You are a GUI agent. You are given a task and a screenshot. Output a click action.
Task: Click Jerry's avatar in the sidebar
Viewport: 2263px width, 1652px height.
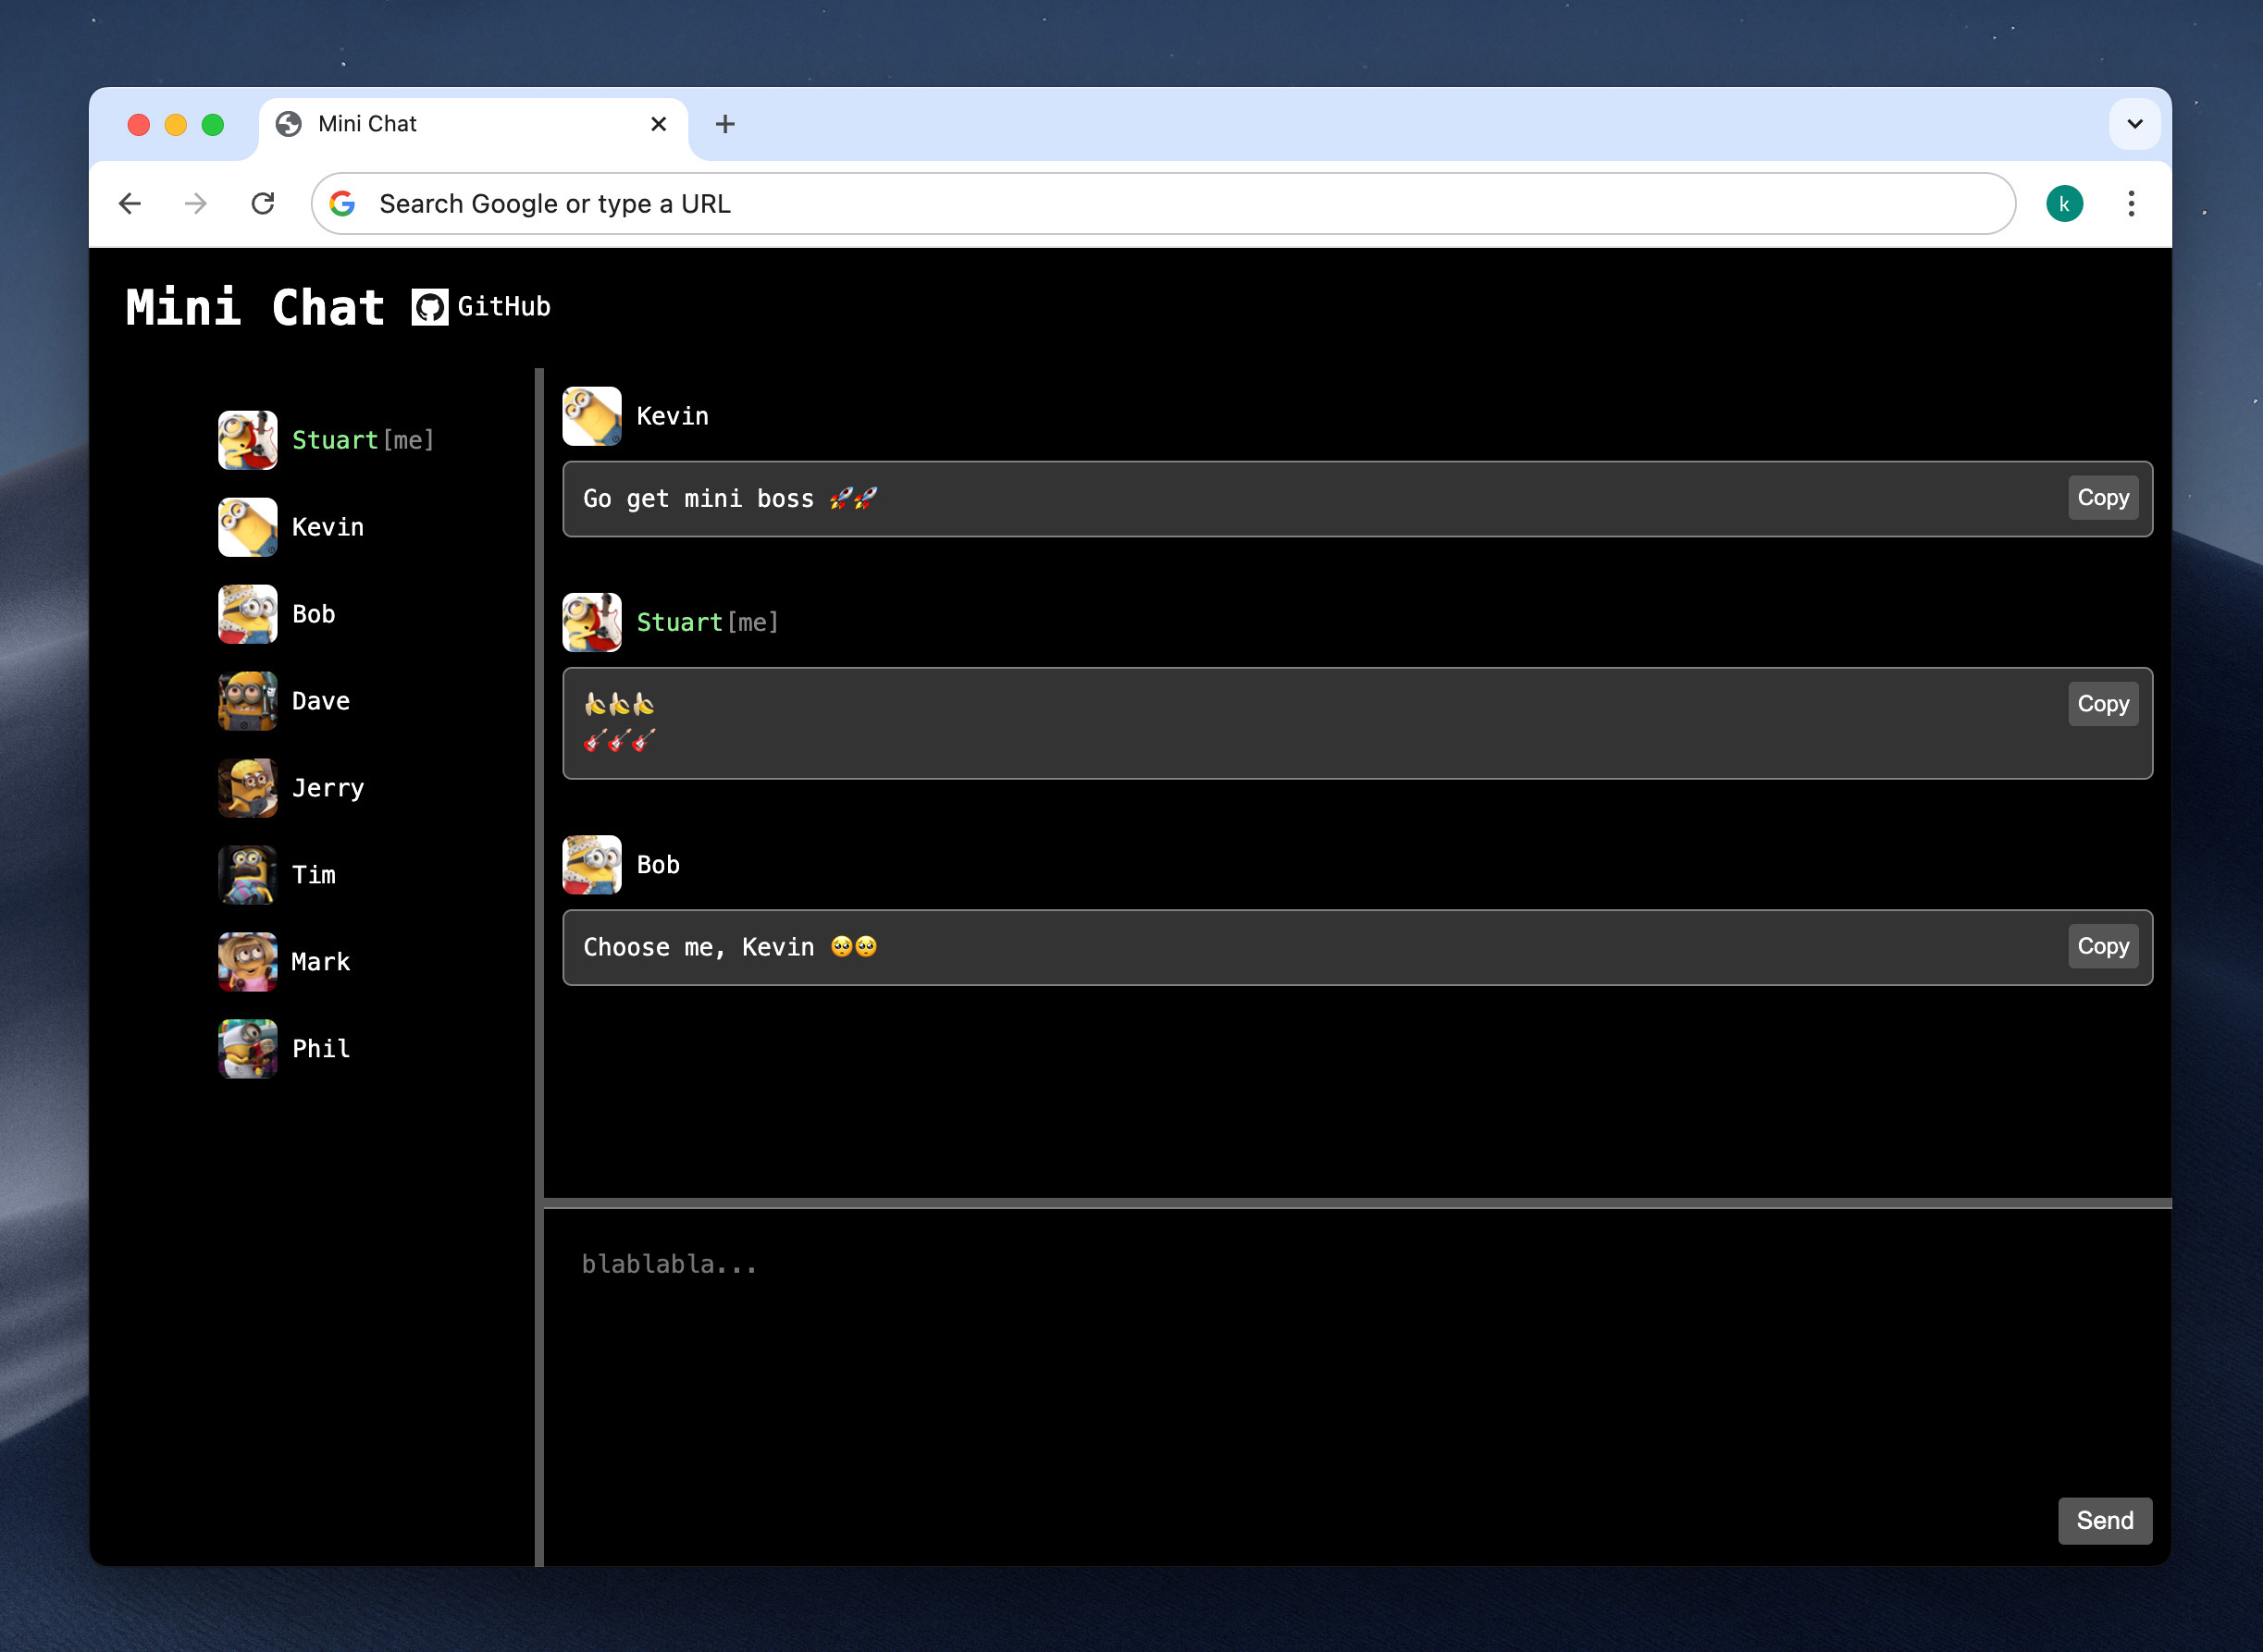(x=248, y=788)
